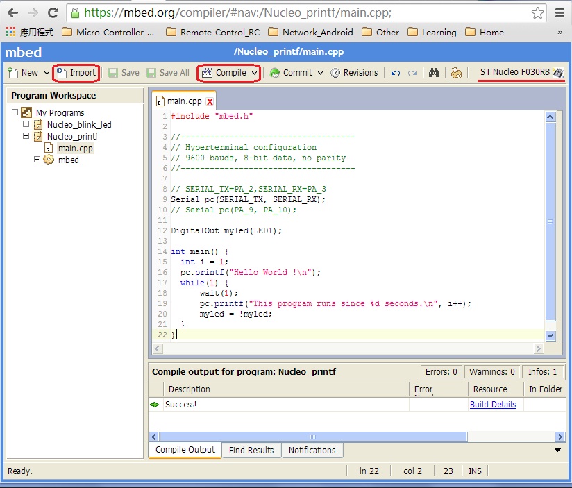Screen dimensions: 572x488
Task: Click the Save All toolbar button
Action: tap(168, 73)
